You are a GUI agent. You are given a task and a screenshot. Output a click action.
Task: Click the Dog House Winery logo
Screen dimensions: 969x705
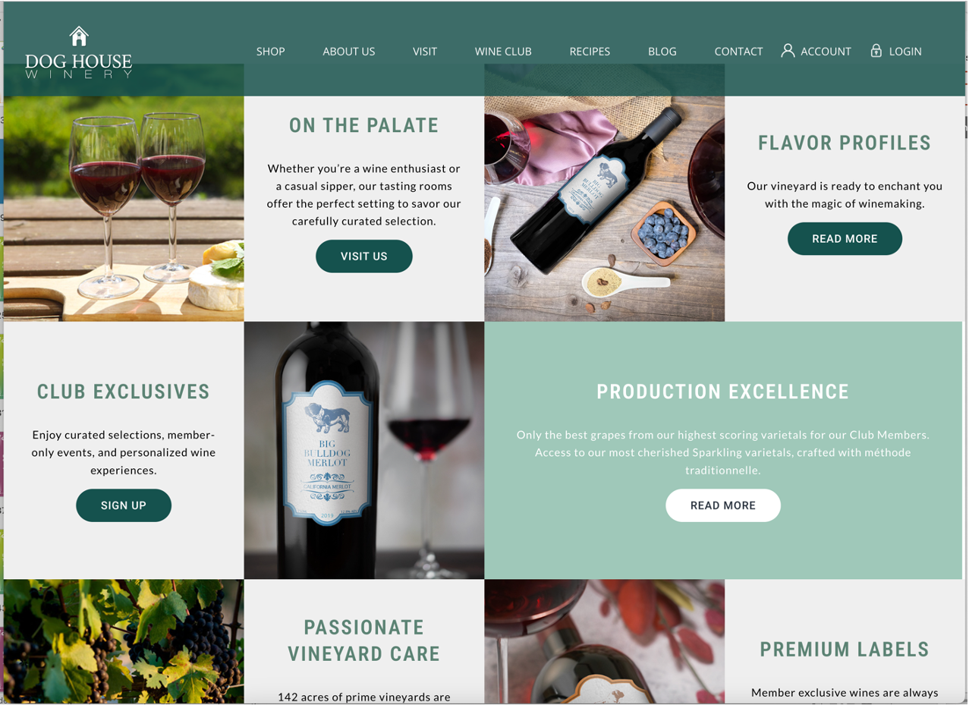(x=78, y=52)
